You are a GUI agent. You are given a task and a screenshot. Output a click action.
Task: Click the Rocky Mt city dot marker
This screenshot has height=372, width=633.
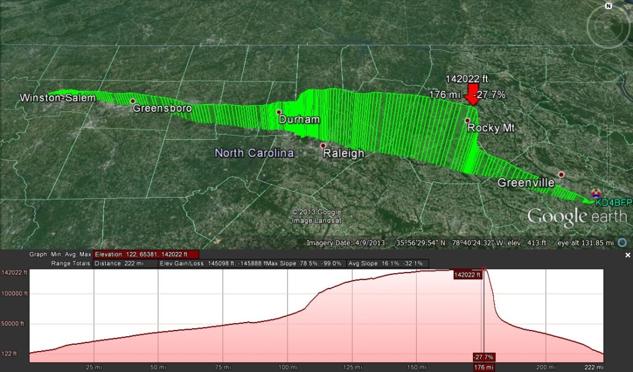pos(467,120)
